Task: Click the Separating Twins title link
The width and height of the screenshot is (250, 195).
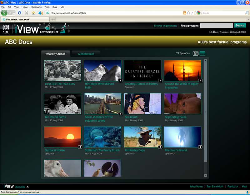Action: point(176,117)
